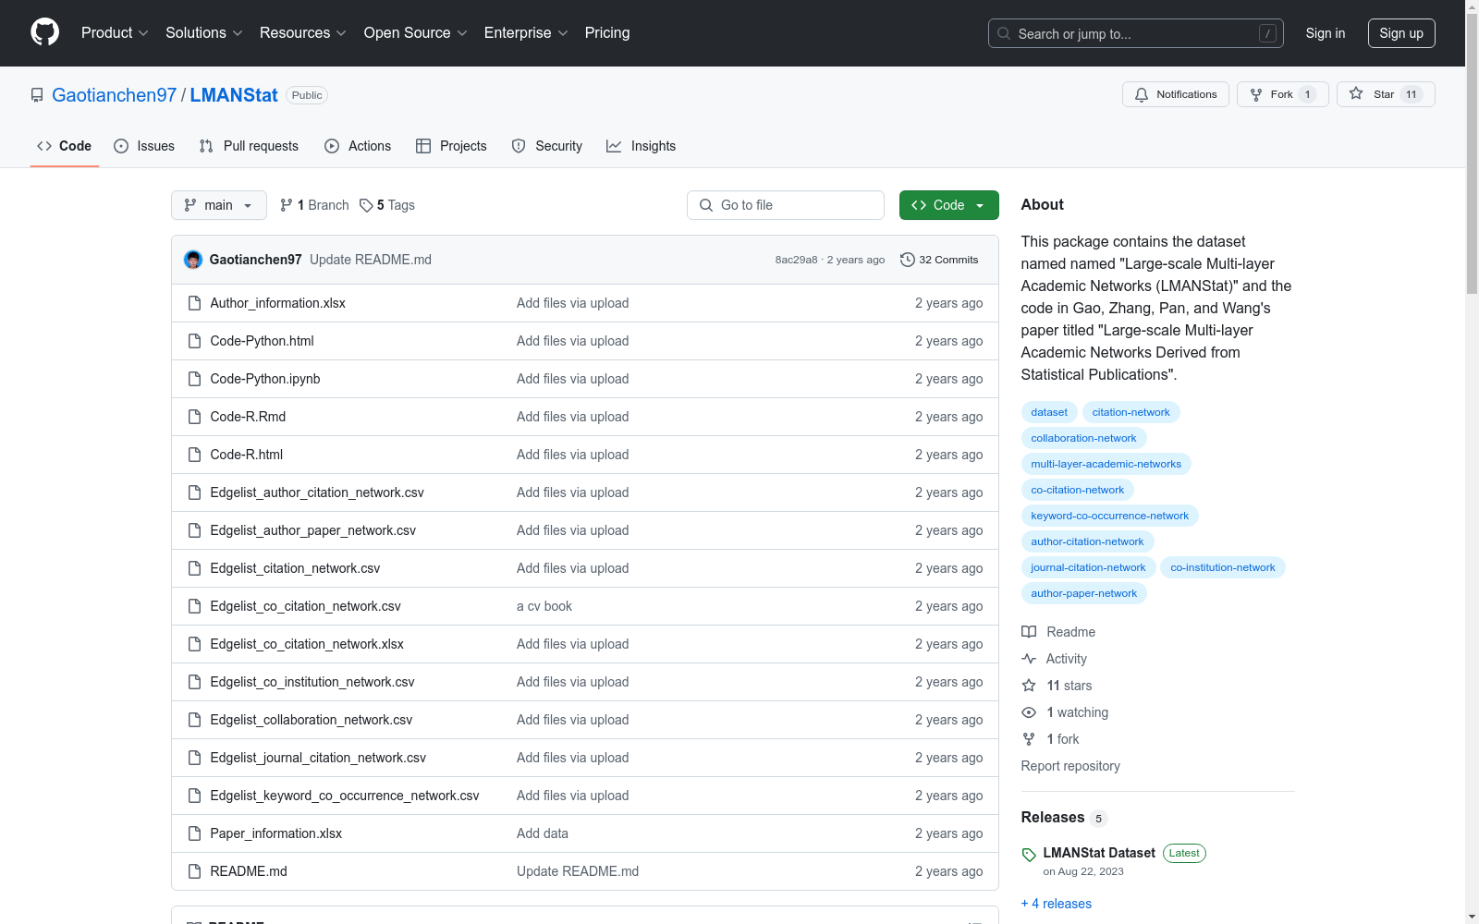The height and width of the screenshot is (924, 1479).
Task: Switch to the Insights tab
Action: click(x=642, y=146)
